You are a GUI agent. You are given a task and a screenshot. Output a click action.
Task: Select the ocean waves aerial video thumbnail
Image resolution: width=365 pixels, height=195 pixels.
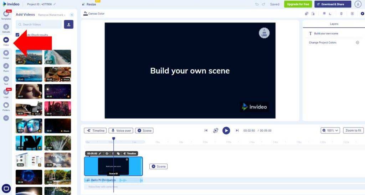pyautogui.click(x=58, y=57)
